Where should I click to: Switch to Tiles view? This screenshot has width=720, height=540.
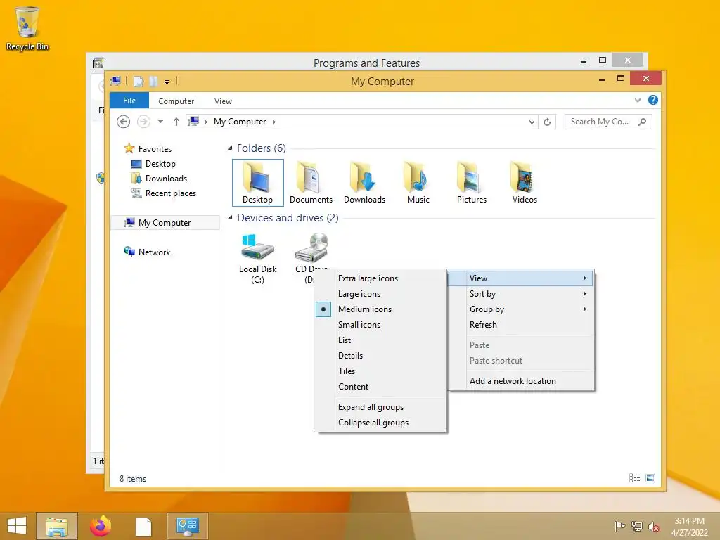pyautogui.click(x=380, y=371)
